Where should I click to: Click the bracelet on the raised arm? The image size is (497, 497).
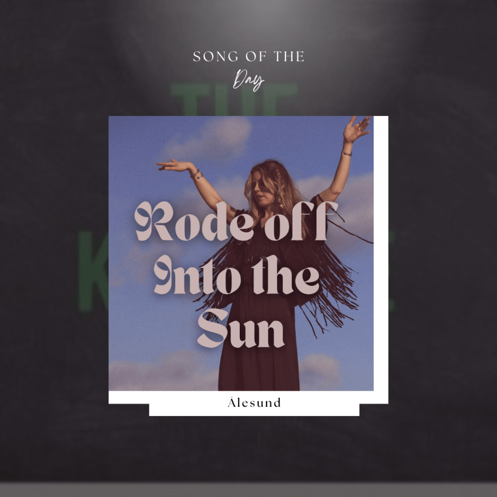click(347, 153)
